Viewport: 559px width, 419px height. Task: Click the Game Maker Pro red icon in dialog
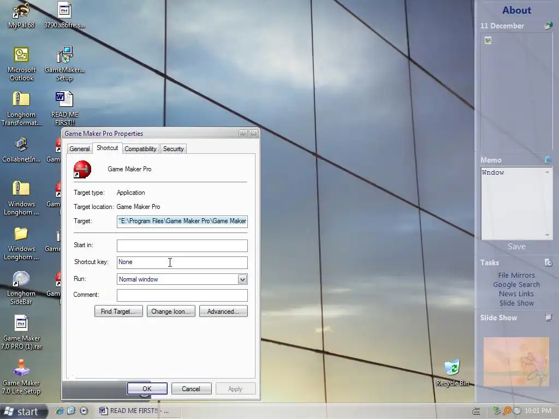(82, 169)
